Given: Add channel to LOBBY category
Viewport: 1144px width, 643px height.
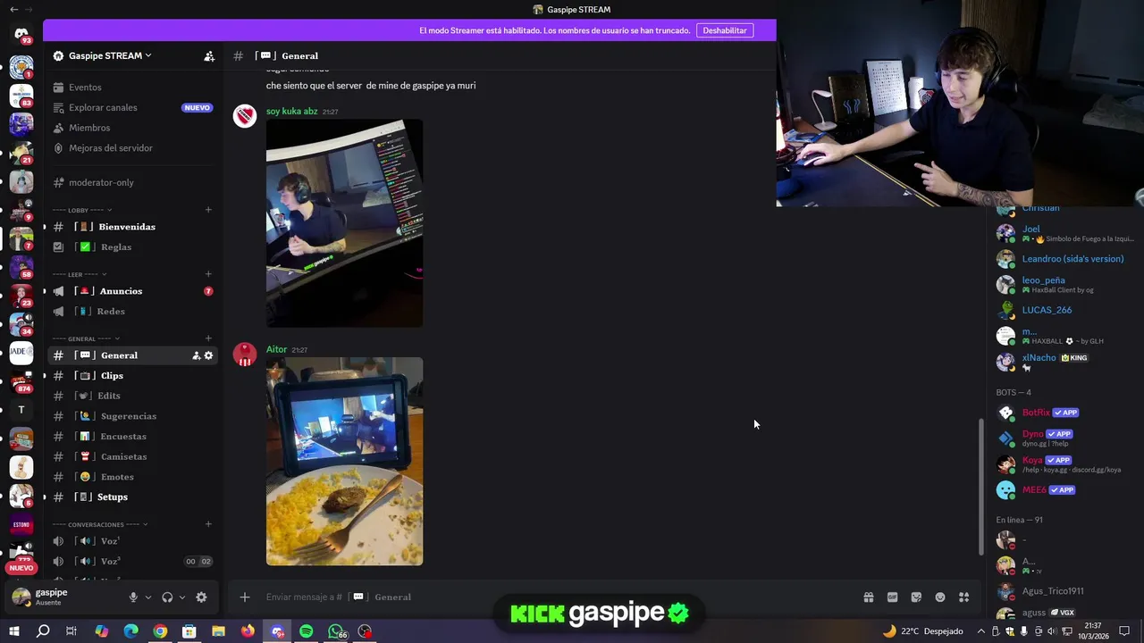Looking at the screenshot, I should coord(208,211).
